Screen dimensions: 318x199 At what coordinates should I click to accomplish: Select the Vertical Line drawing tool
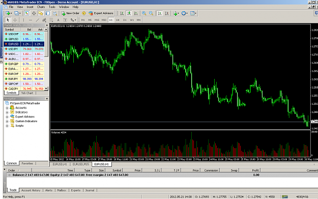(23, 20)
